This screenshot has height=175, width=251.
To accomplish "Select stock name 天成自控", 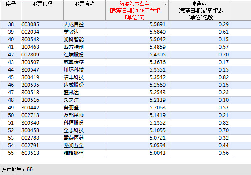I will 74,24.
